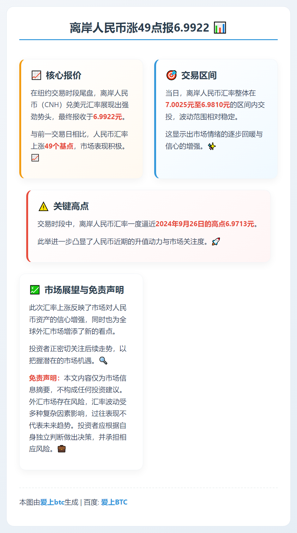Click the bar chart emoji in the title
Viewport: 297px width, 533px height.
point(220,28)
